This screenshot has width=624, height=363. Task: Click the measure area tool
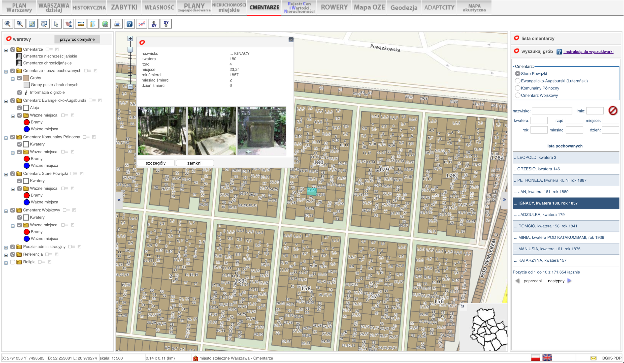click(93, 24)
